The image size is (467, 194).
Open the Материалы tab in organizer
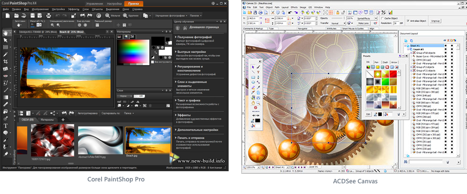(x=47, y=120)
